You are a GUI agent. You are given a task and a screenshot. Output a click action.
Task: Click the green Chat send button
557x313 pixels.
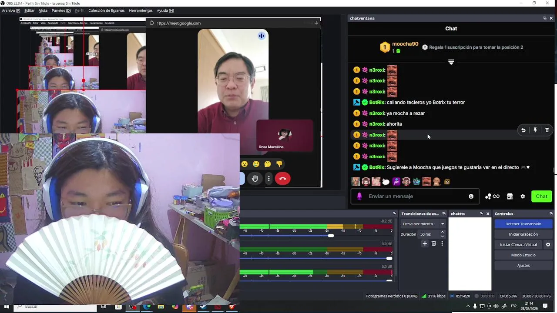tap(541, 196)
